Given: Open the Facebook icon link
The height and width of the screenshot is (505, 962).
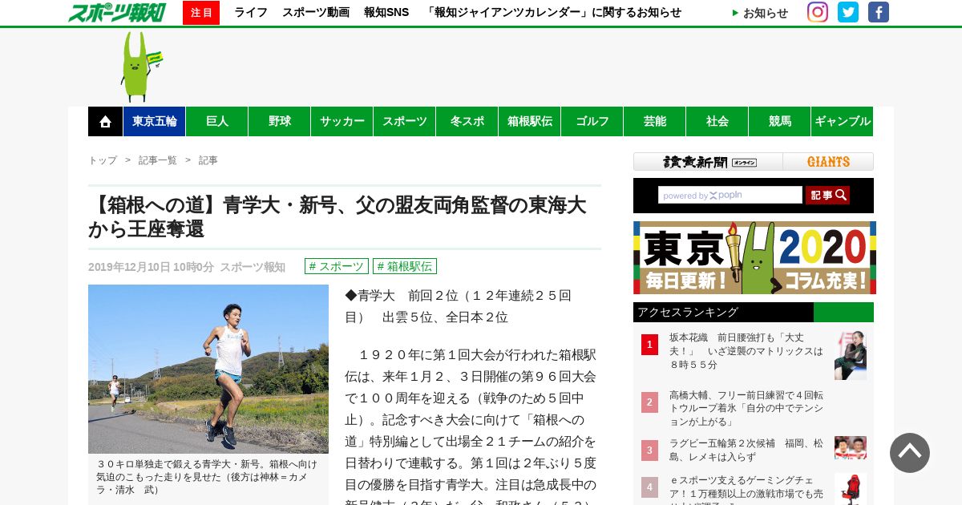Looking at the screenshot, I should click(879, 12).
